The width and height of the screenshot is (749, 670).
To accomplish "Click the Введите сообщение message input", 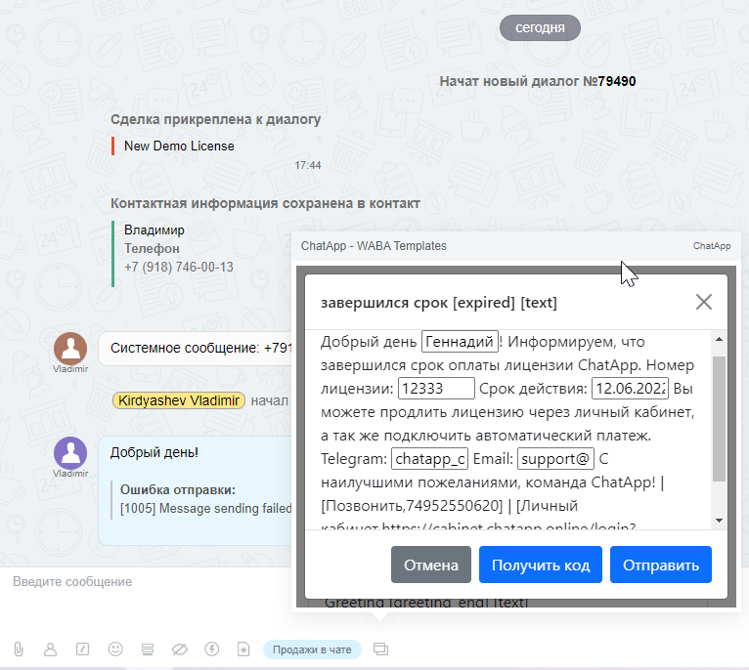I will point(146,582).
